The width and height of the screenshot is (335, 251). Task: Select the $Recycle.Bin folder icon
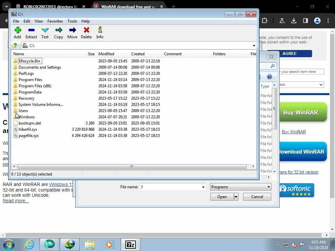pos(15,61)
